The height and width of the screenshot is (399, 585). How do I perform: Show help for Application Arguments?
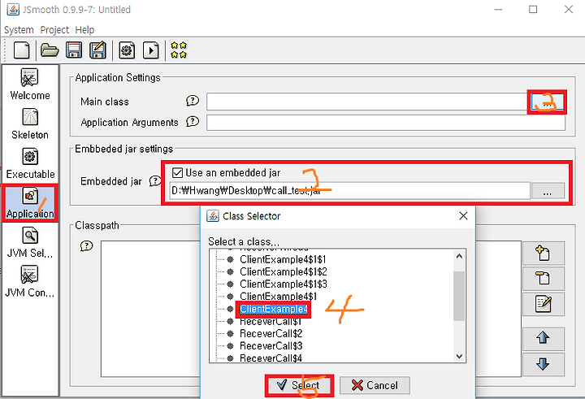[193, 122]
